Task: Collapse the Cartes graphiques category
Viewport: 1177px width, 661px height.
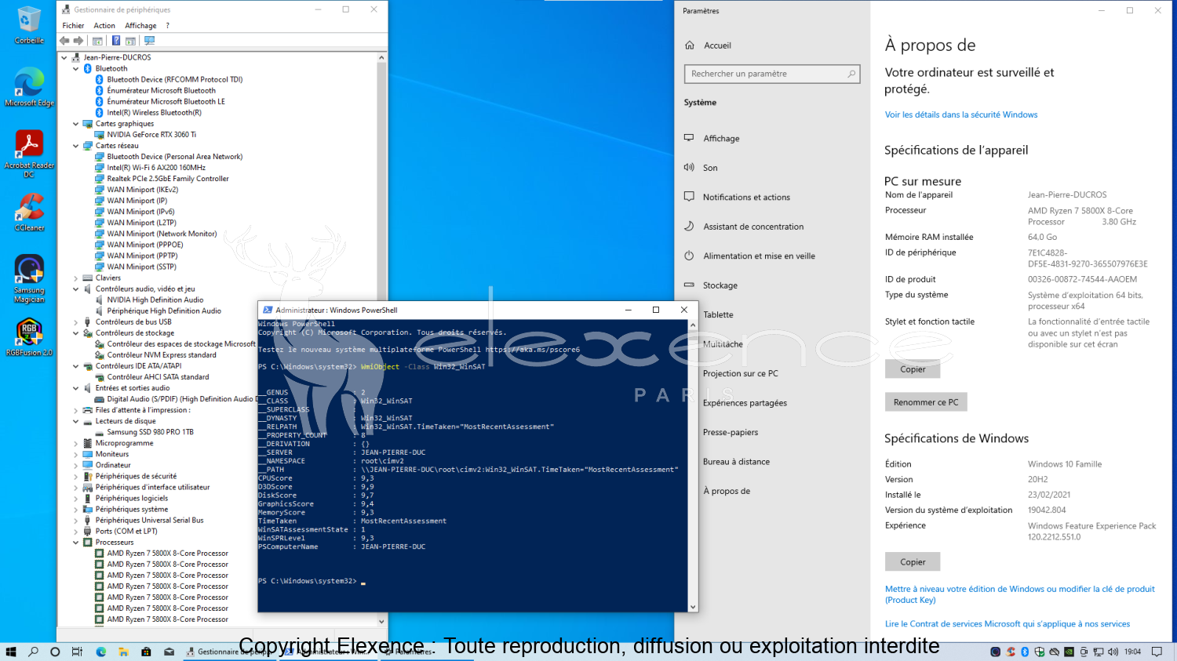Action: point(76,124)
